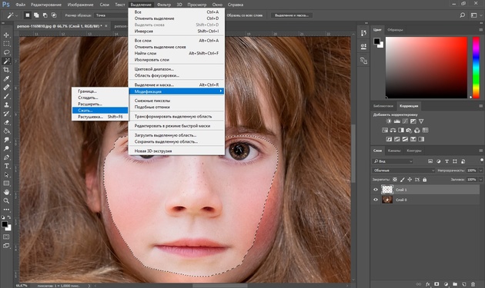Select the Move tool
The image size is (485, 288).
[6, 35]
